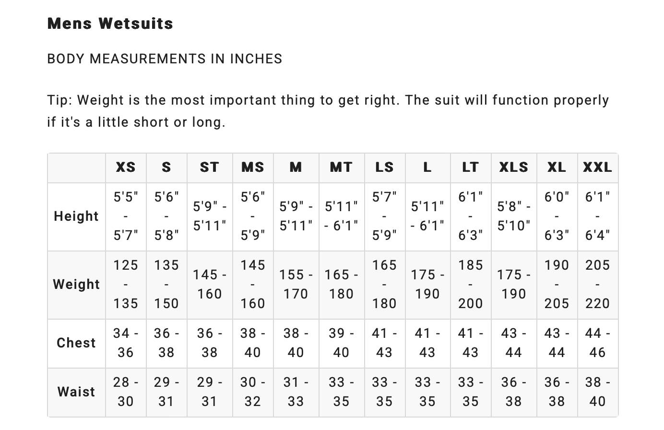The width and height of the screenshot is (664, 430).
Task: Click the XXL height cell 6'1" - 6'4"
Action: 598,216
